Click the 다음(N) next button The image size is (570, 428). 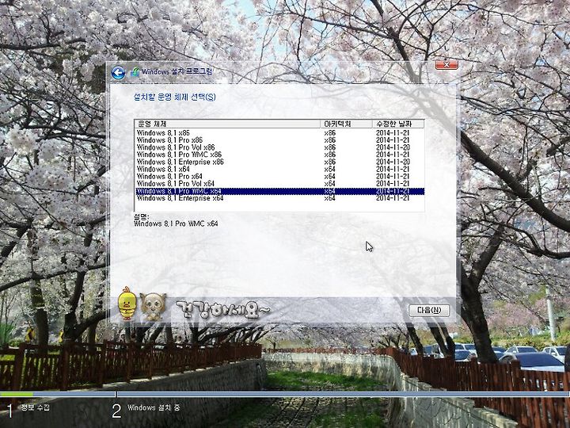pos(429,311)
